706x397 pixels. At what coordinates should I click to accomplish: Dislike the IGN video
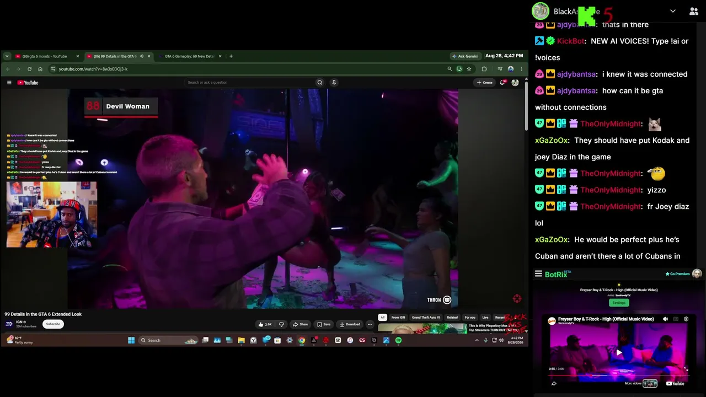tap(281, 324)
